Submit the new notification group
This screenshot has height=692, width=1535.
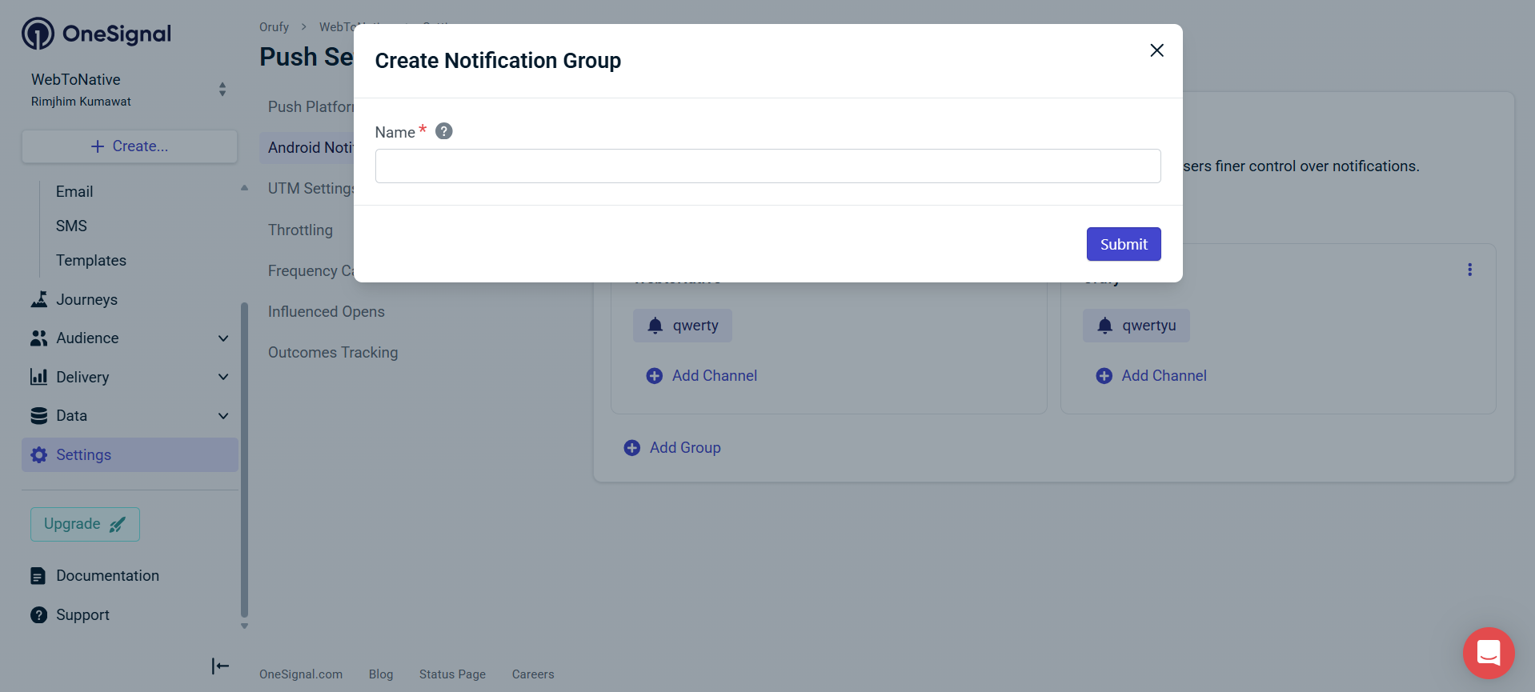coord(1123,244)
